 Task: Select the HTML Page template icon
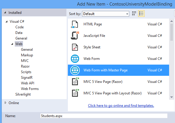pyautogui.click(x=74, y=24)
